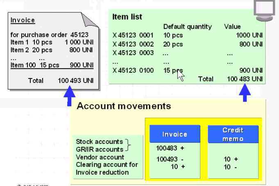Select the 'for purchase order 45123' line

coord(50,35)
